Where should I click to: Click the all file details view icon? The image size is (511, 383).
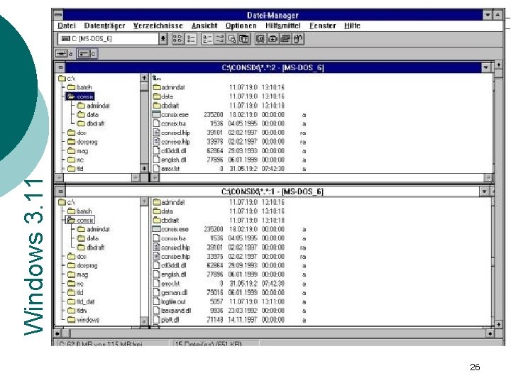pyautogui.click(x=191, y=39)
